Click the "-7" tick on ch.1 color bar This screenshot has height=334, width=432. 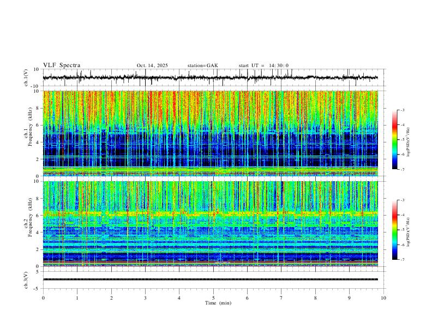tap(403, 169)
